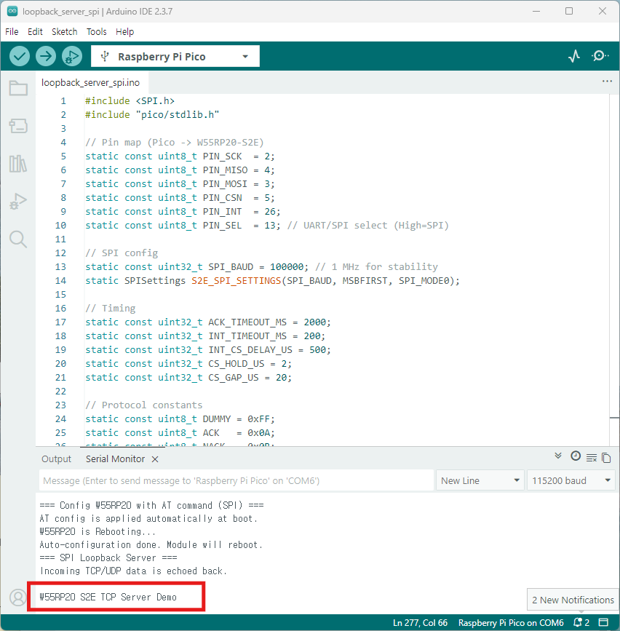Click the Verify sketch checkmark button
This screenshot has width=620, height=631.
tap(20, 56)
